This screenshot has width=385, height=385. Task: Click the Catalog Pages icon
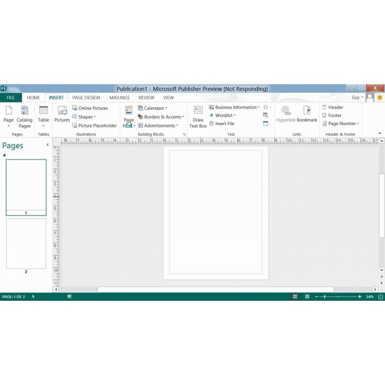pos(25,117)
